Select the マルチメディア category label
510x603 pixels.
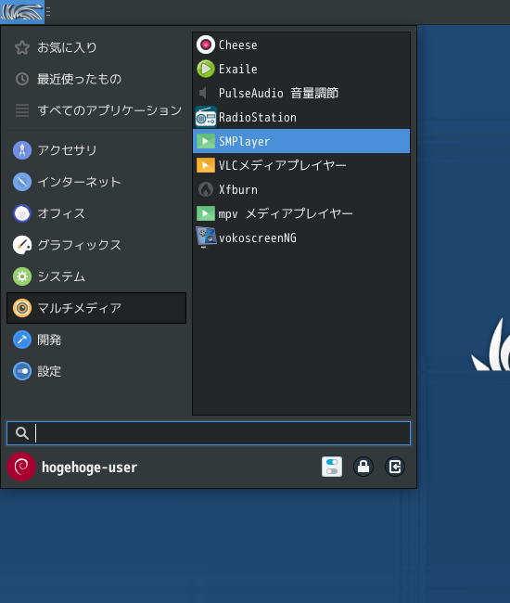pos(79,308)
